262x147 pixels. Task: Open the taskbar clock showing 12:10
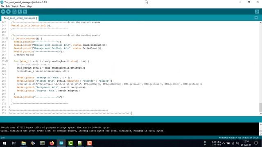click(246, 143)
